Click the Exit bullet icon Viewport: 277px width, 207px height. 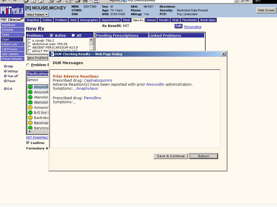pos(5,89)
